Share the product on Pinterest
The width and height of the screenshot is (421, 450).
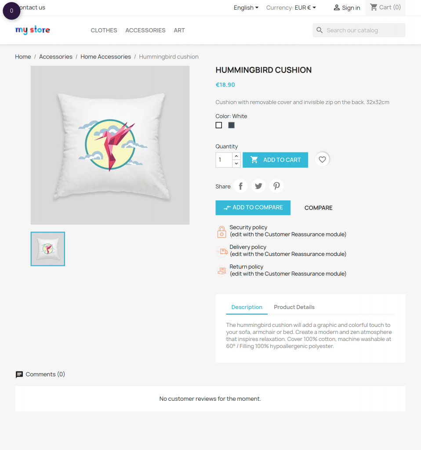click(x=276, y=186)
